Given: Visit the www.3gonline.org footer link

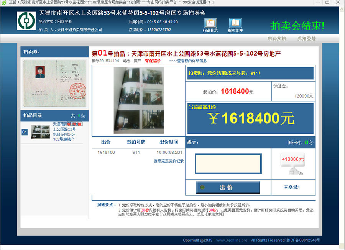Looking at the screenshot, I should (231, 240).
